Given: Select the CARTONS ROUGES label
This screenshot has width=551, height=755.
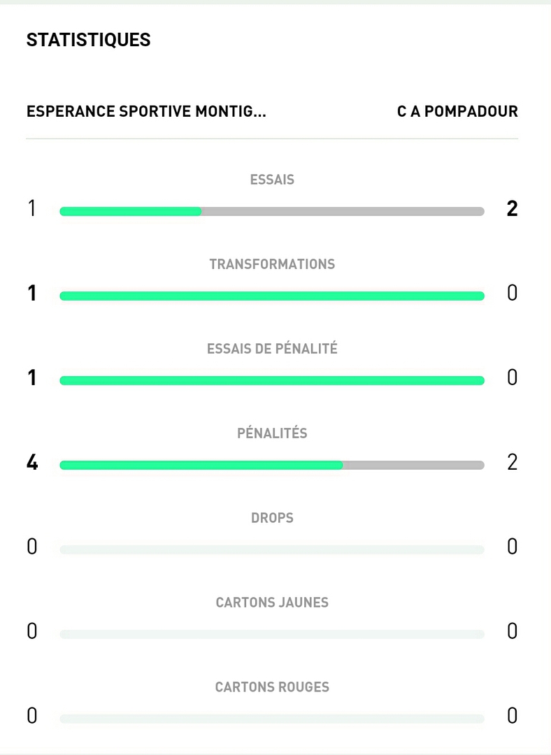Looking at the screenshot, I should point(272,687).
